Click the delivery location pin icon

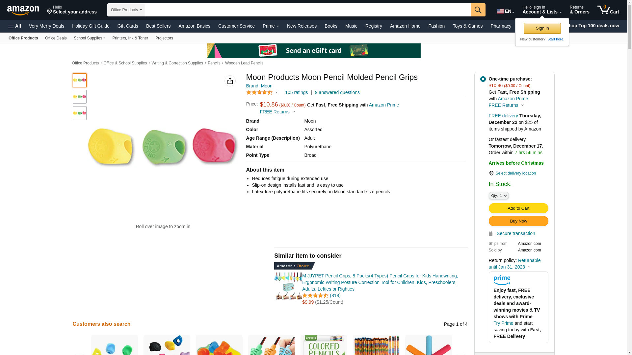click(x=491, y=173)
